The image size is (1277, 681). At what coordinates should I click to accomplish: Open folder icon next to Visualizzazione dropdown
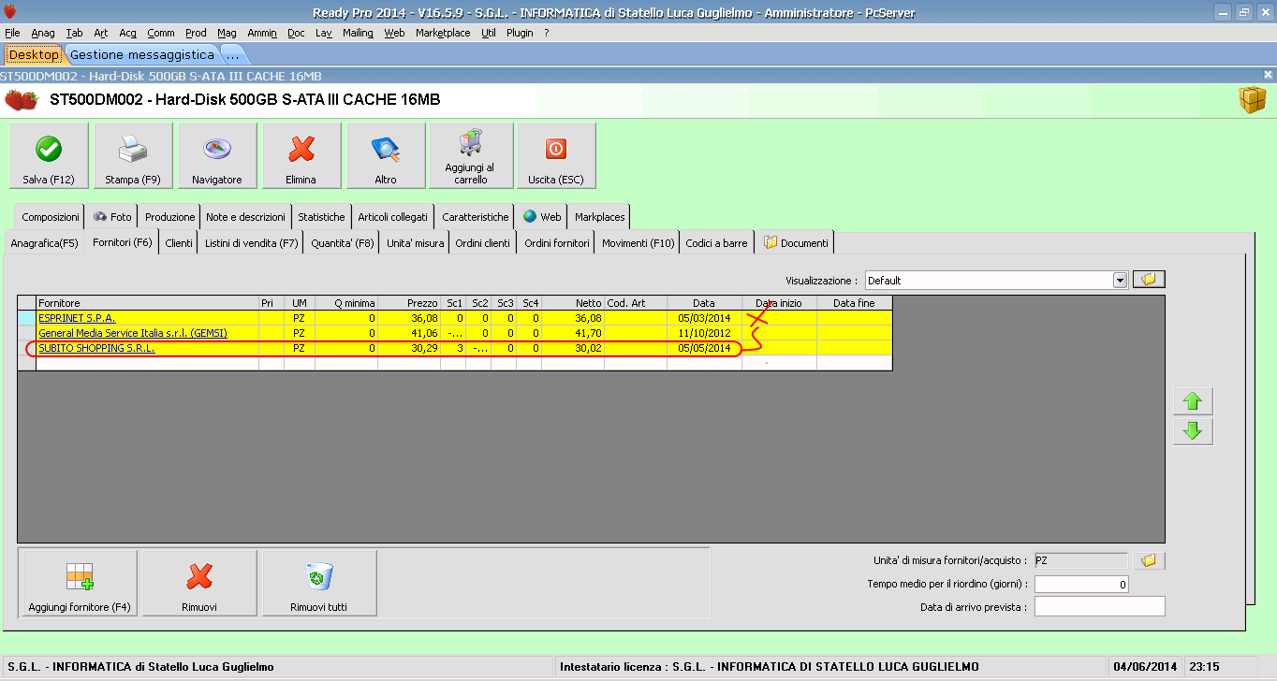click(x=1149, y=280)
